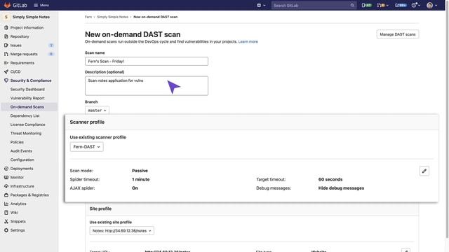Viewport: 449px width, 252px height.
Task: Click the Monitor sidebar icon
Action: (x=6, y=177)
